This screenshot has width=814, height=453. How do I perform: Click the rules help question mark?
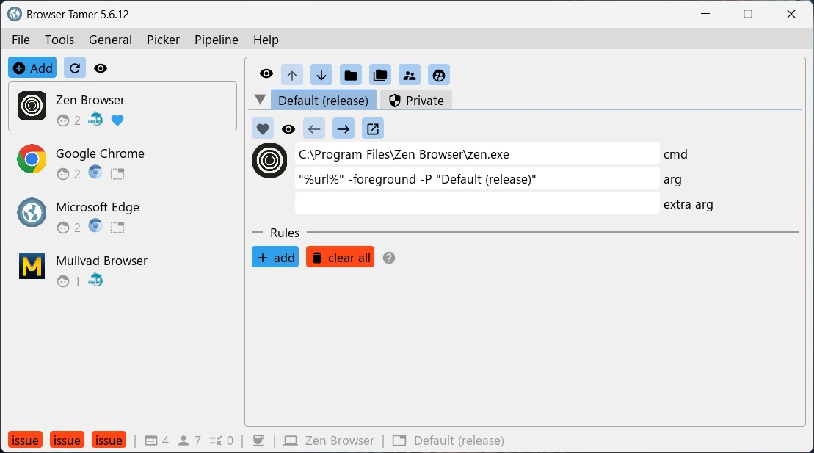[x=389, y=258]
